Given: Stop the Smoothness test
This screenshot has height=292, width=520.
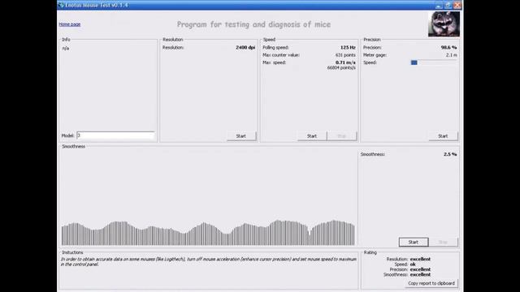Looking at the screenshot, I should pyautogui.click(x=444, y=242).
